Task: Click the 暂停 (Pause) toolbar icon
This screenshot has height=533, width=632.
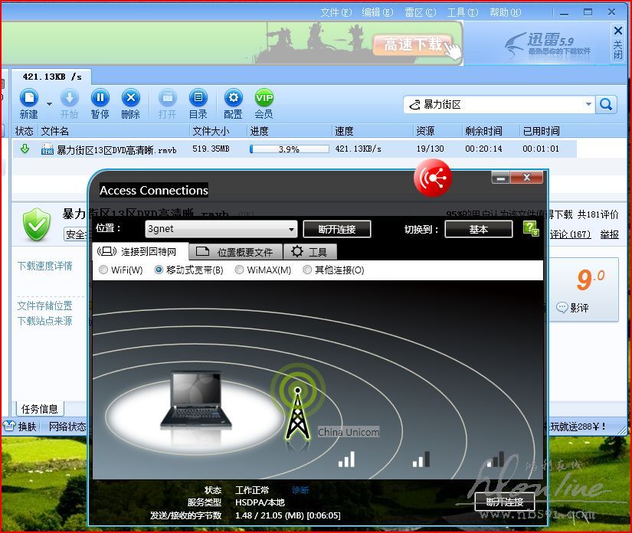Action: (100, 98)
